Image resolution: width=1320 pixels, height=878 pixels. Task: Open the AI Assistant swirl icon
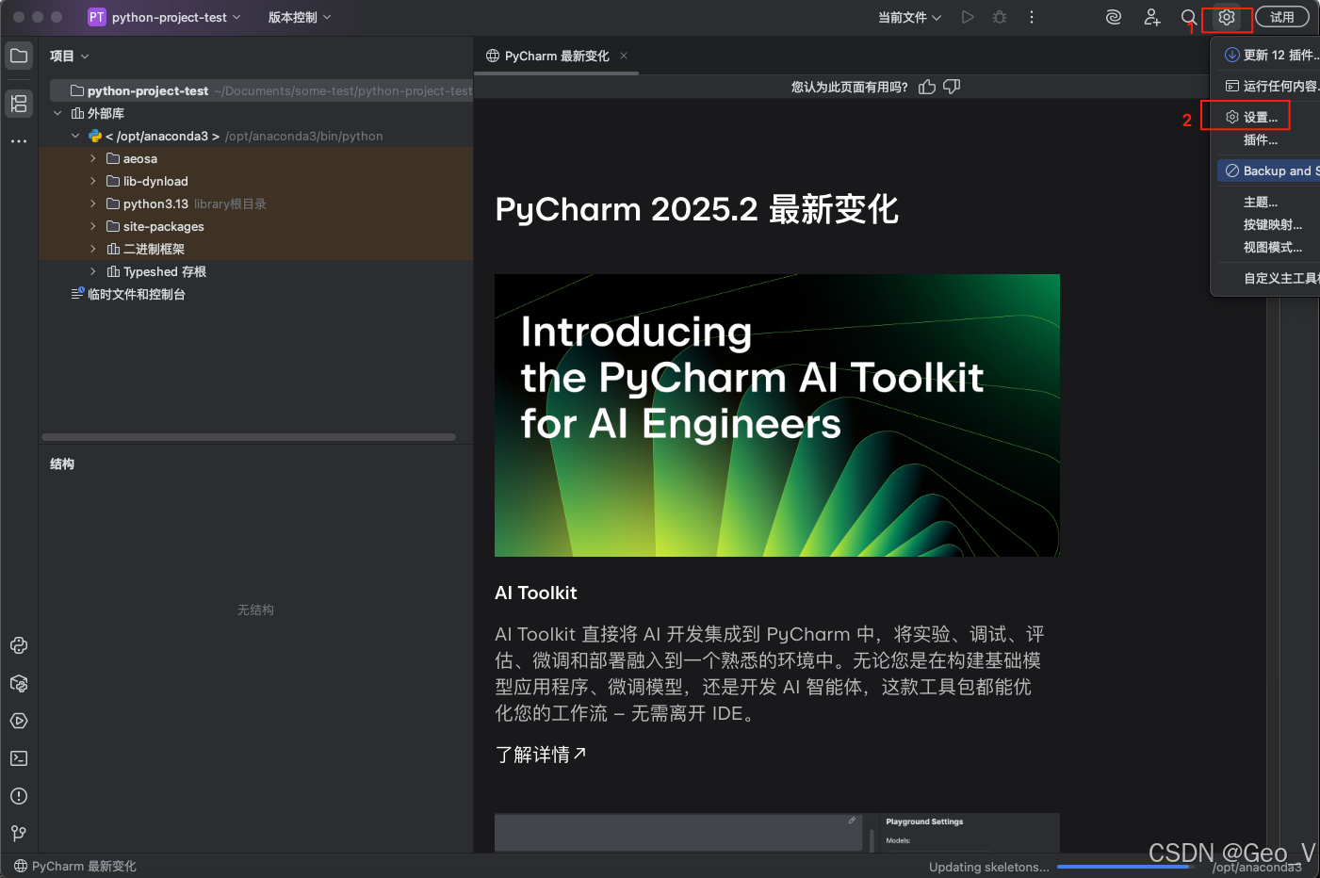tap(1114, 17)
